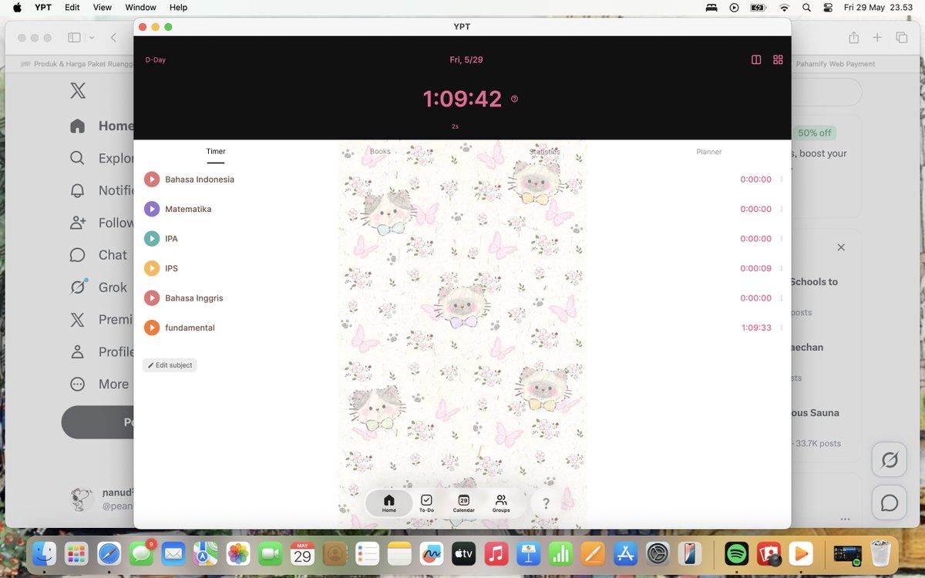Click floating chat button in X
Screen dimensions: 925x578
click(x=889, y=503)
